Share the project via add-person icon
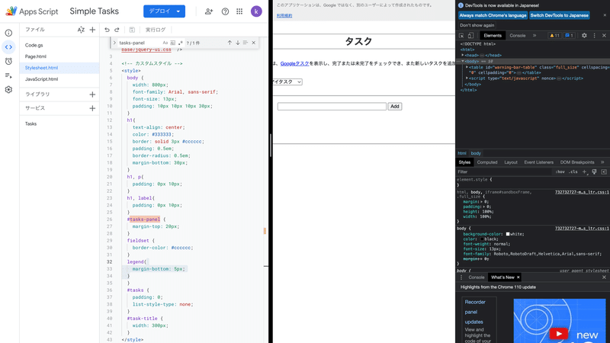Image resolution: width=610 pixels, height=343 pixels. [x=209, y=11]
